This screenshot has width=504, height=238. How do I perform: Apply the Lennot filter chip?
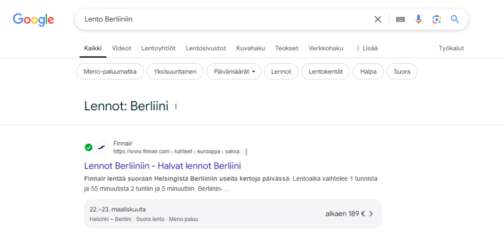point(281,71)
